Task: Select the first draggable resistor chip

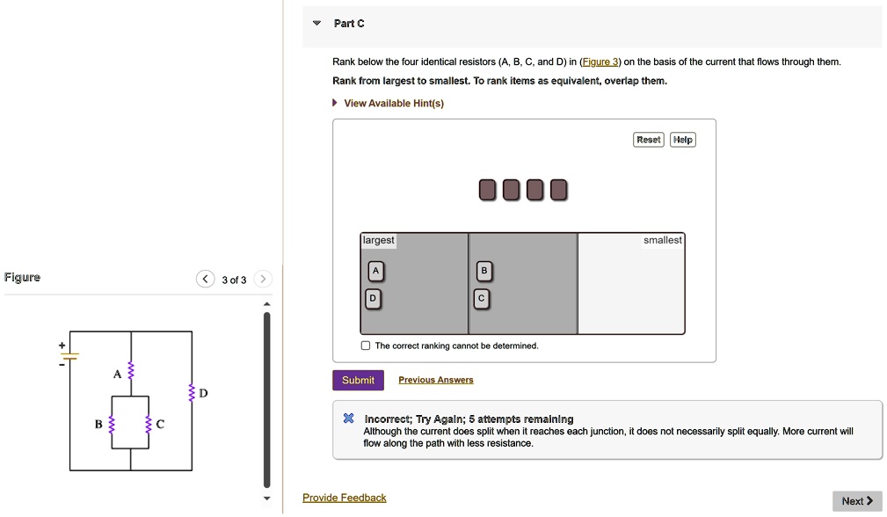Action: coord(487,189)
